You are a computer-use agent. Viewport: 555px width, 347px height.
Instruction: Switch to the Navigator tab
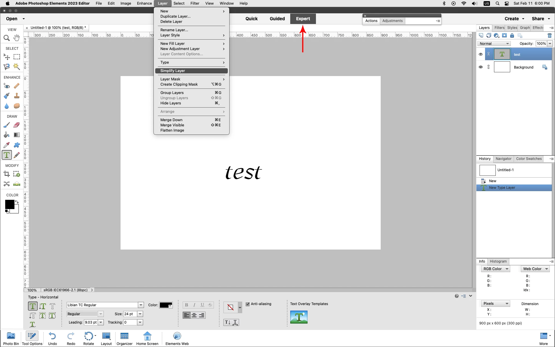(503, 159)
